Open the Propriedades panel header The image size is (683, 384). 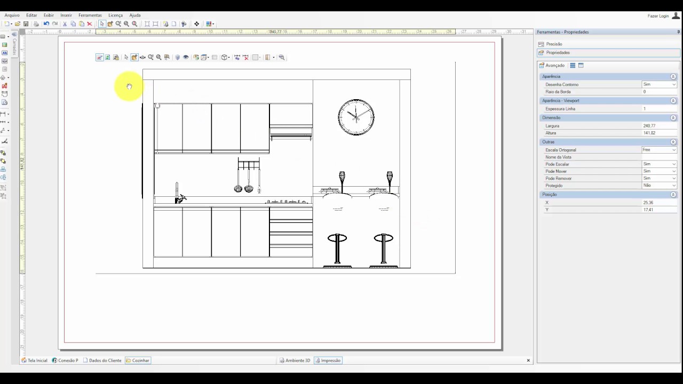tap(608, 53)
